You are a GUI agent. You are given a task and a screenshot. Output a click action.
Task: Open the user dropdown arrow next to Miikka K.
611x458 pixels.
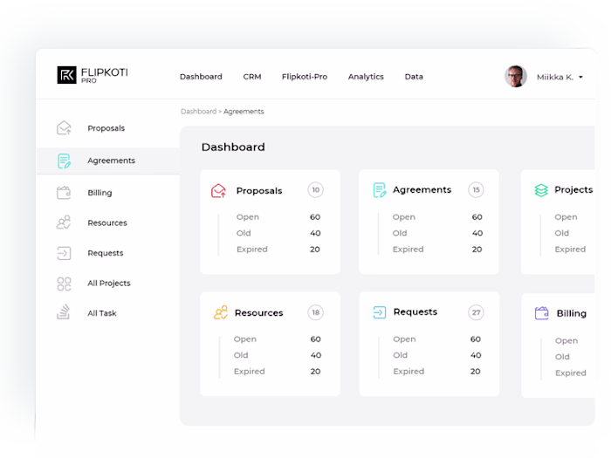pyautogui.click(x=580, y=77)
